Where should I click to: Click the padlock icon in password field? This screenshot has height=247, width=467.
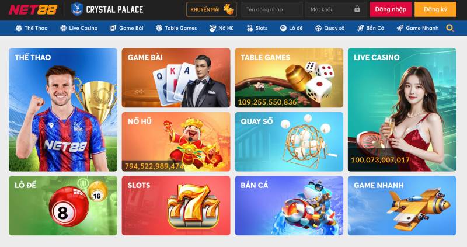(x=357, y=9)
